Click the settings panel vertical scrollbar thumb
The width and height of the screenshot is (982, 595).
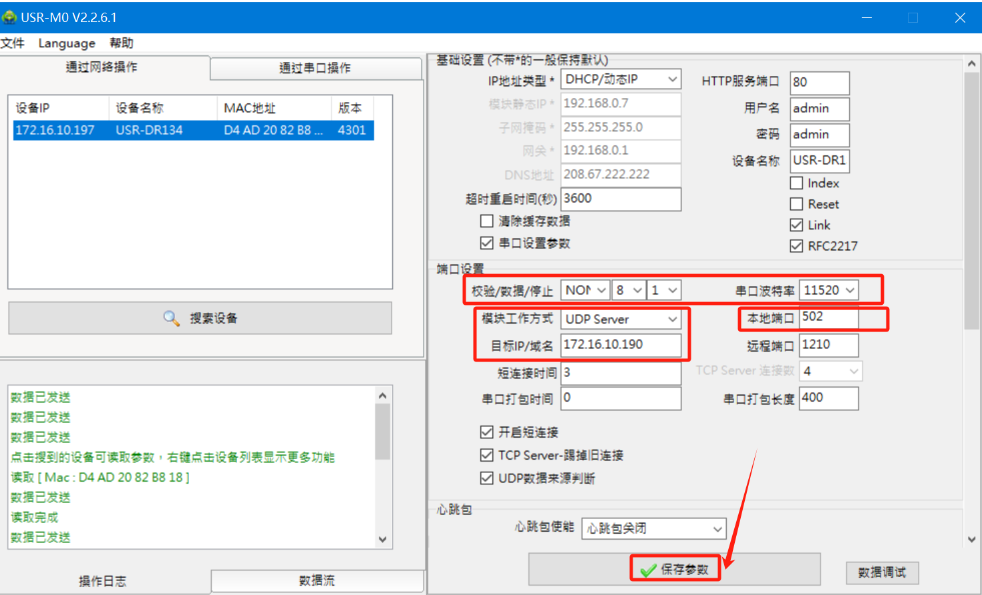click(x=972, y=201)
